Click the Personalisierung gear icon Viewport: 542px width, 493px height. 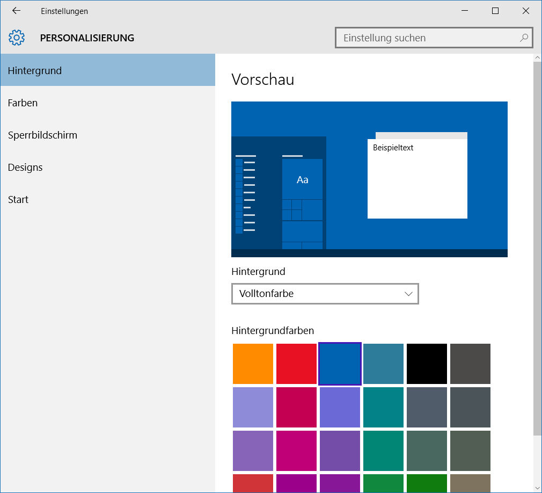pos(17,38)
